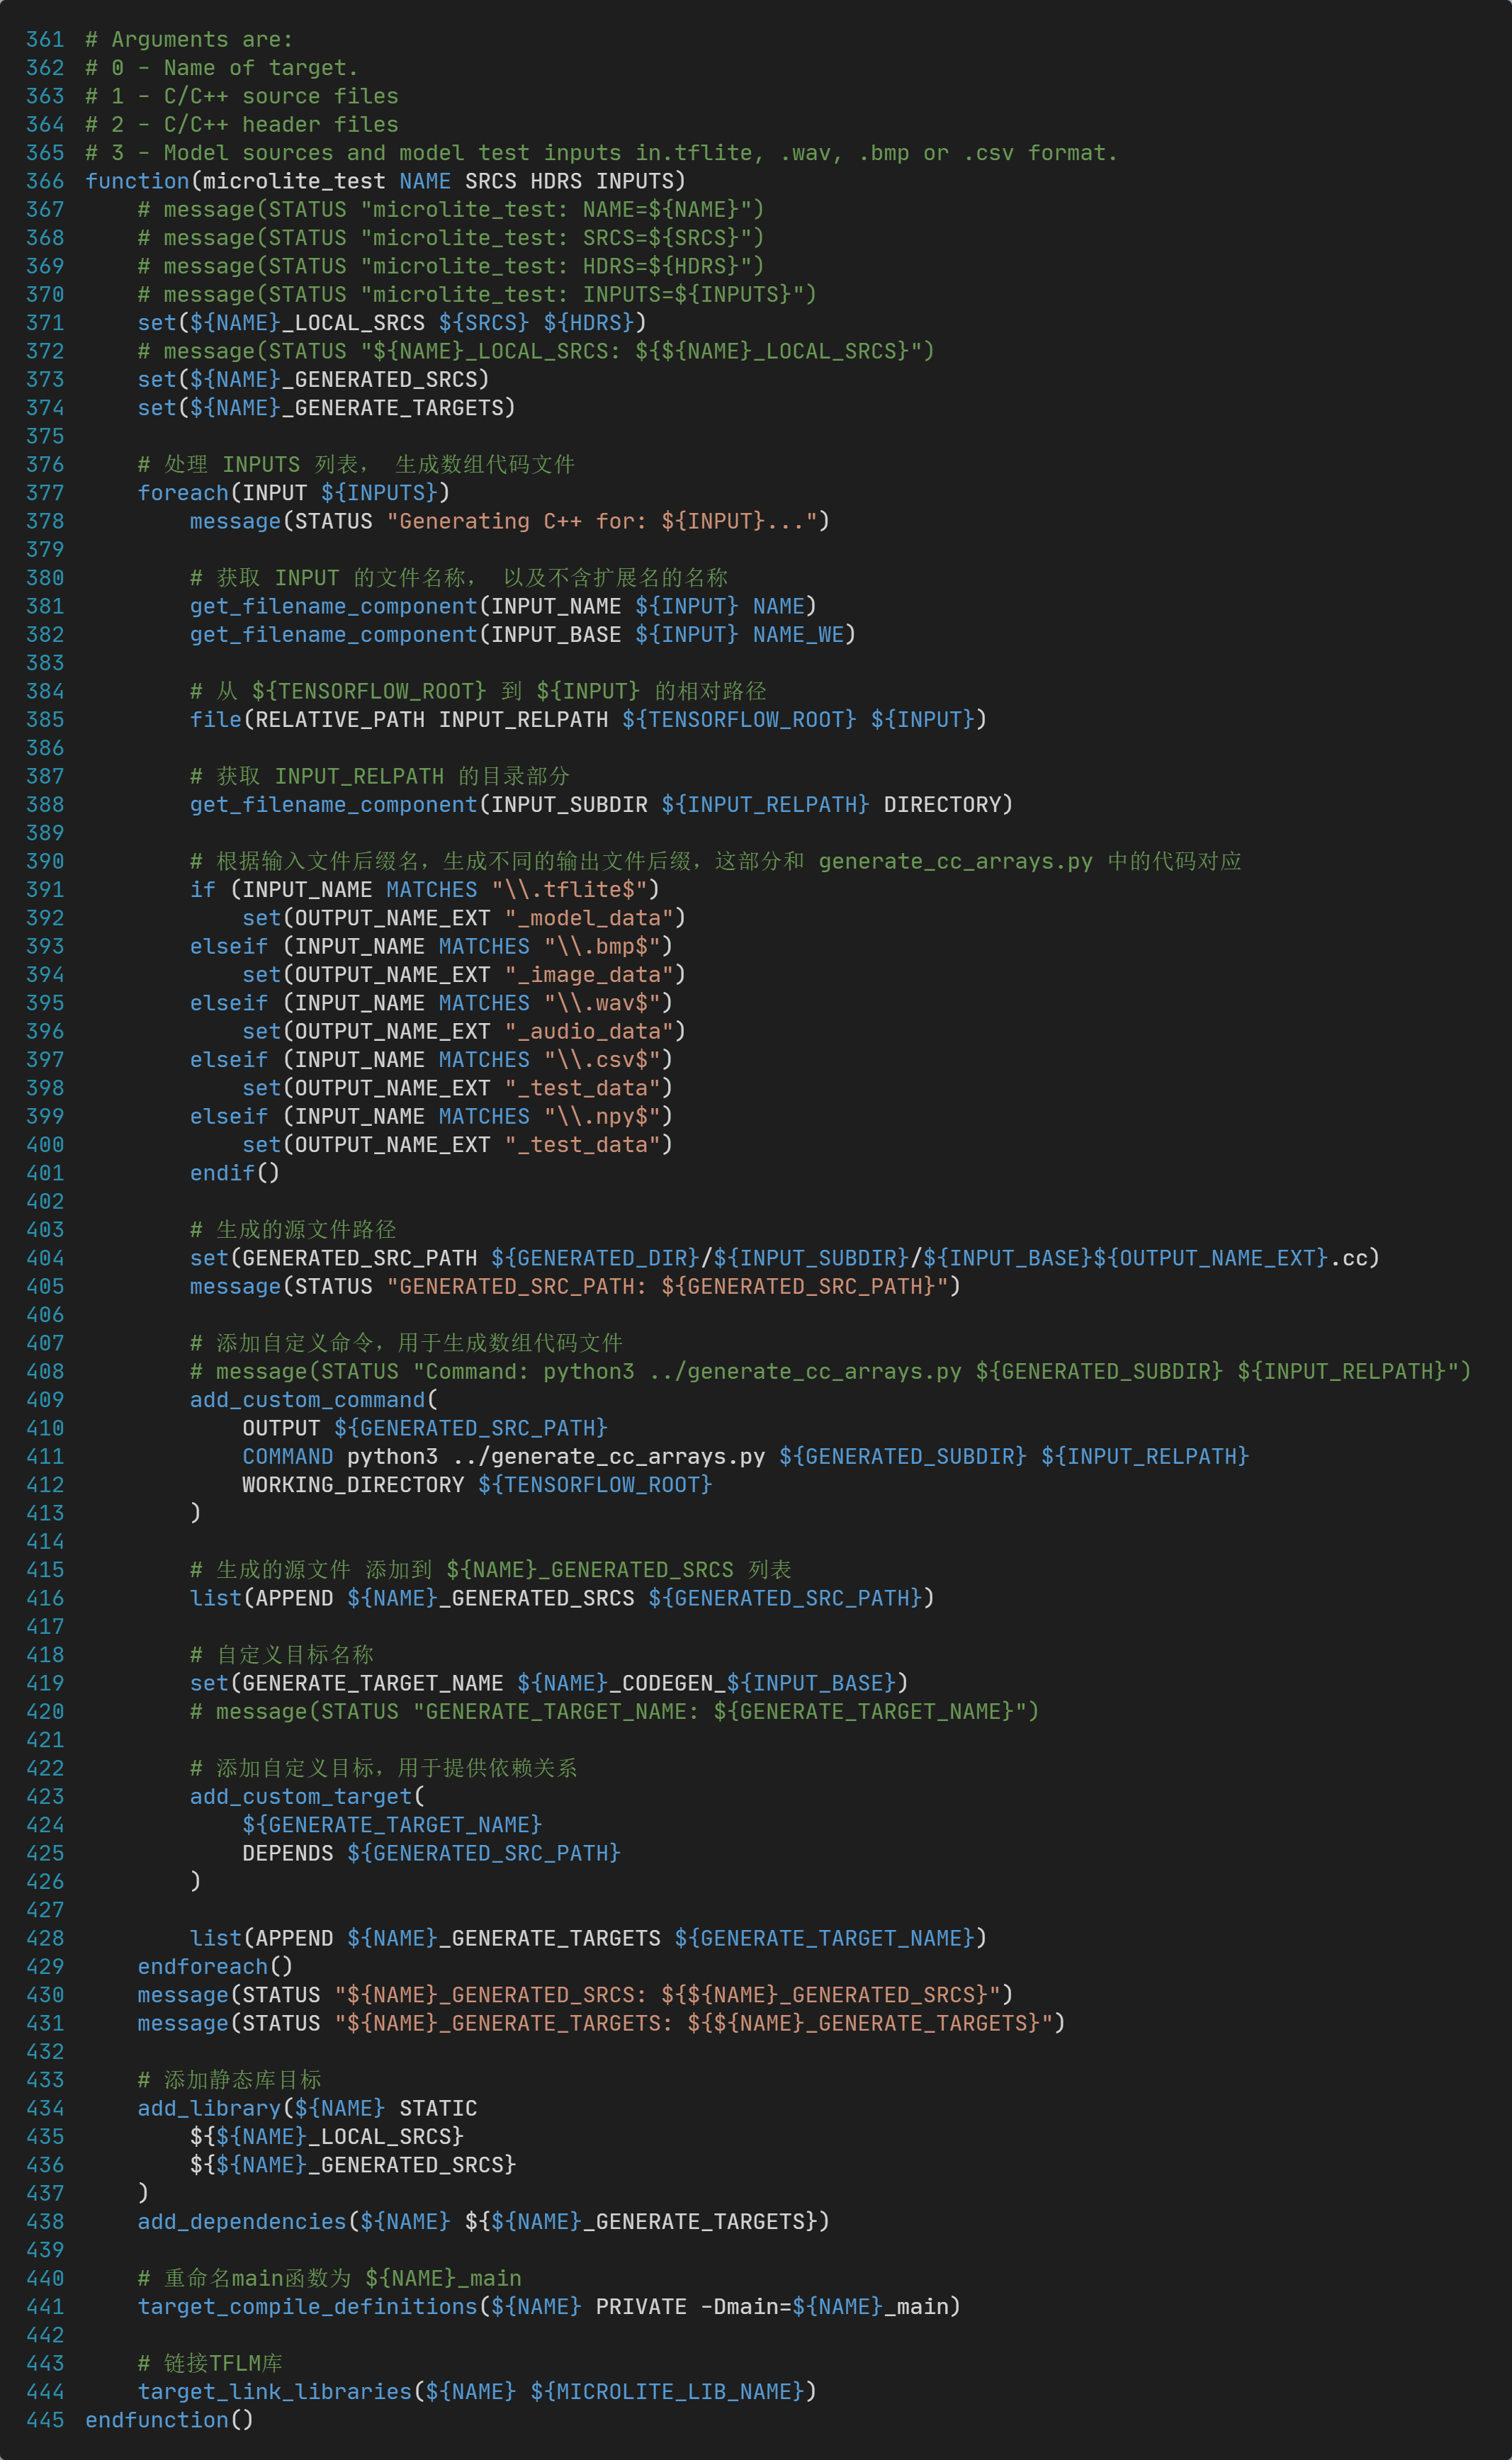Click '${SRCS}' on line 371
Viewport: 1512px width, 2460px height.
pos(484,323)
